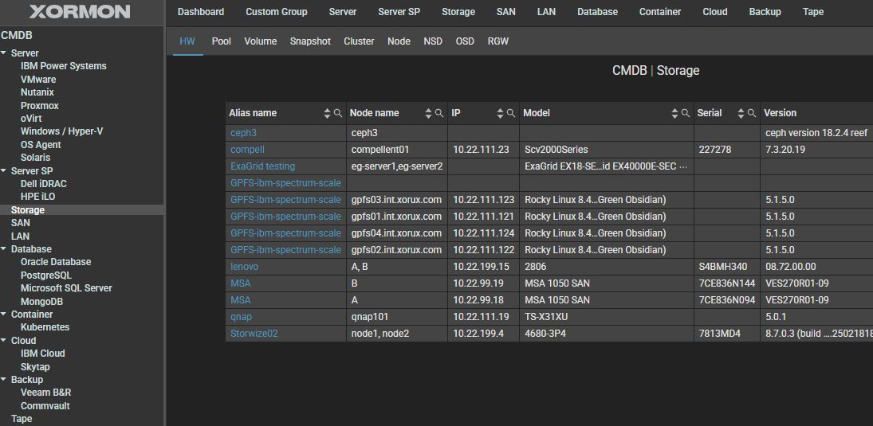Image resolution: width=873 pixels, height=426 pixels.
Task: Collapse the Database section in sidebar
Action: 5,249
